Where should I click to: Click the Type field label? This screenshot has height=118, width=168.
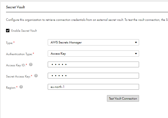tap(10, 43)
